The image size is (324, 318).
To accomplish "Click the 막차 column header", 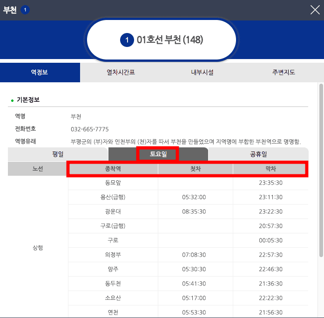I will coord(270,169).
